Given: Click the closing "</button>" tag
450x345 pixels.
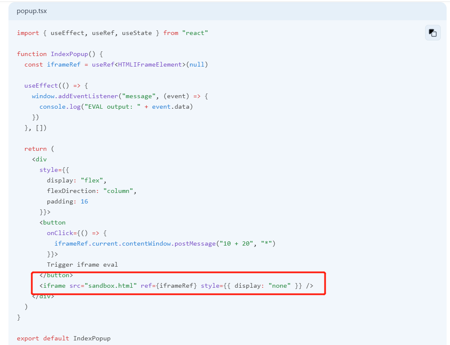Looking at the screenshot, I should [56, 275].
